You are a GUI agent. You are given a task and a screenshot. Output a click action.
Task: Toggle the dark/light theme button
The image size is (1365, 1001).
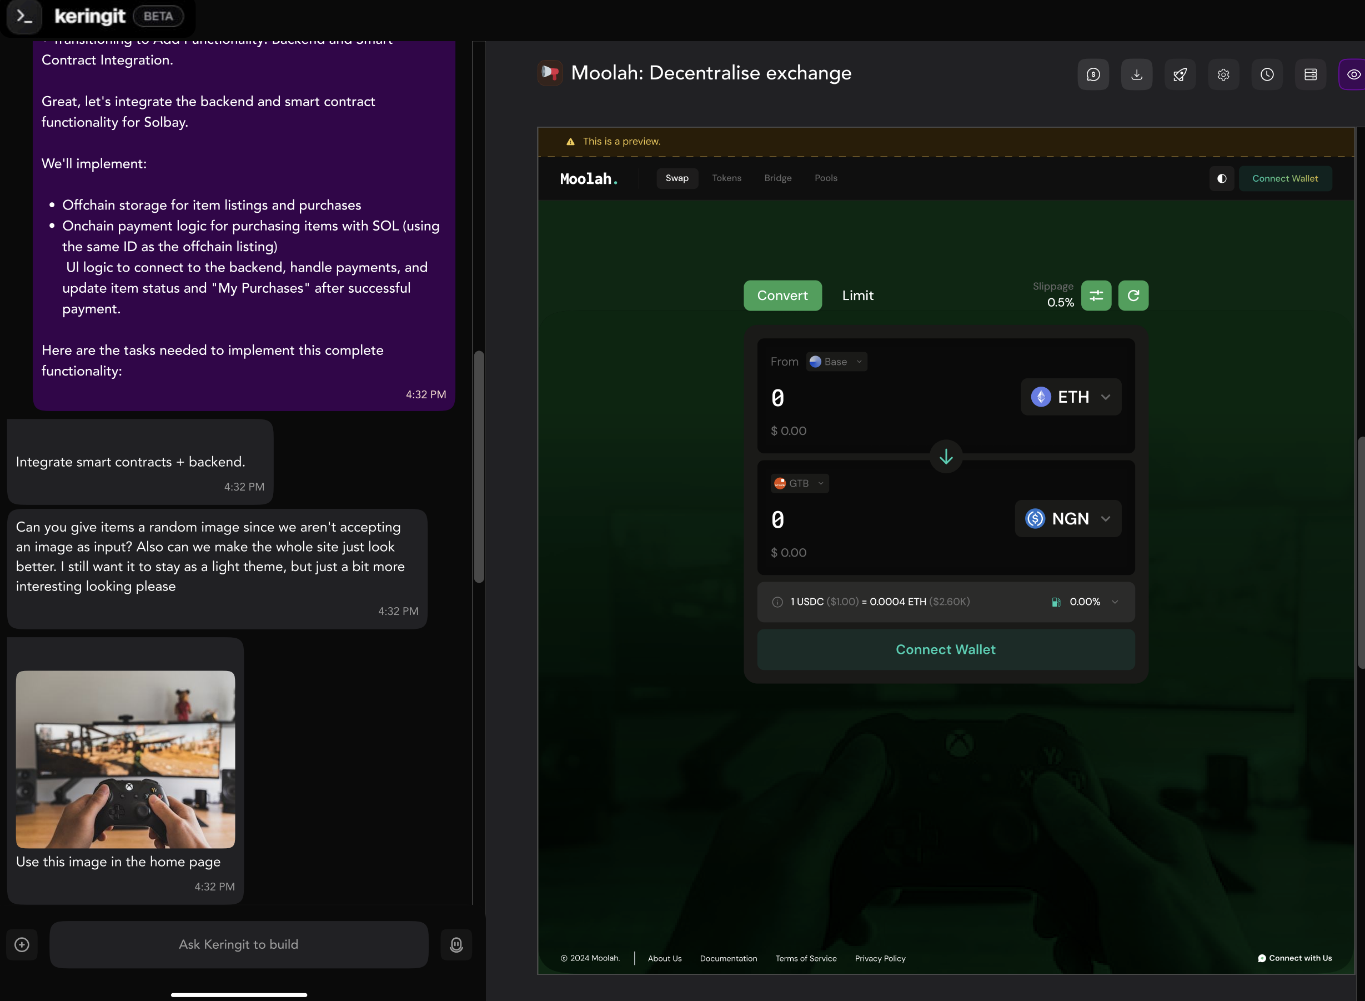(1222, 179)
